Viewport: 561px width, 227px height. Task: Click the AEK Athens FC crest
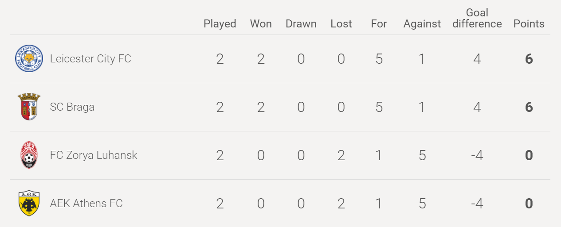pyautogui.click(x=29, y=203)
